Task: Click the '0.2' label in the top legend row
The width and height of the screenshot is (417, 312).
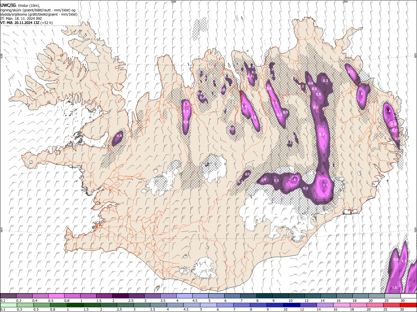Action: (x=3, y=301)
